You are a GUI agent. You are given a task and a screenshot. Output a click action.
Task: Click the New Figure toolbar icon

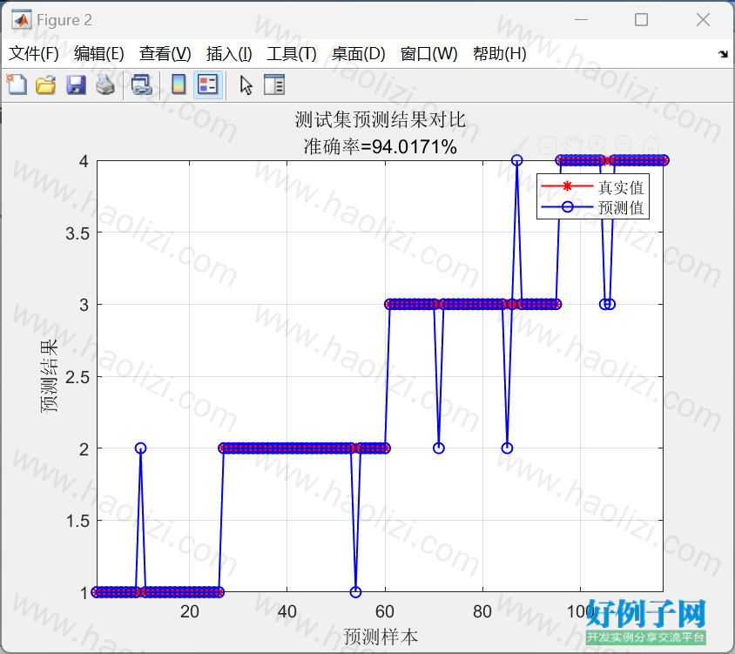[17, 84]
